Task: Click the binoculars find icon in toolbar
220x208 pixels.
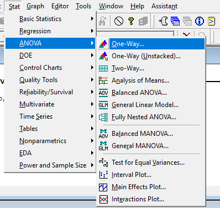Action: tap(102, 21)
